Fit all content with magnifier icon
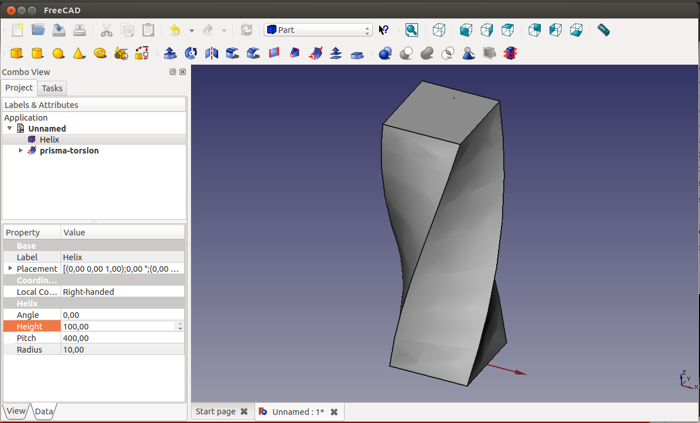Screen dimensions: 700x423 click(x=411, y=30)
